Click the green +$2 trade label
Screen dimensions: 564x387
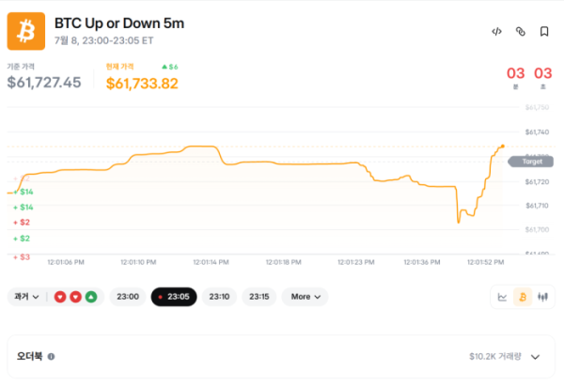coord(22,239)
